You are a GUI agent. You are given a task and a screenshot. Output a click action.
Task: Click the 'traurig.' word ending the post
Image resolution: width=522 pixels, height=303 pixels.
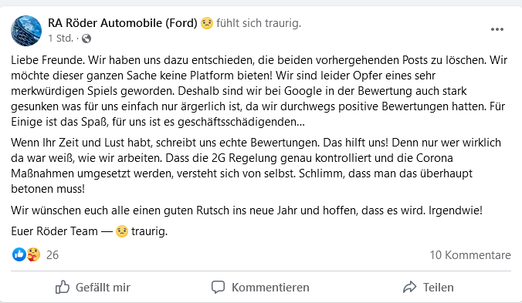click(150, 231)
